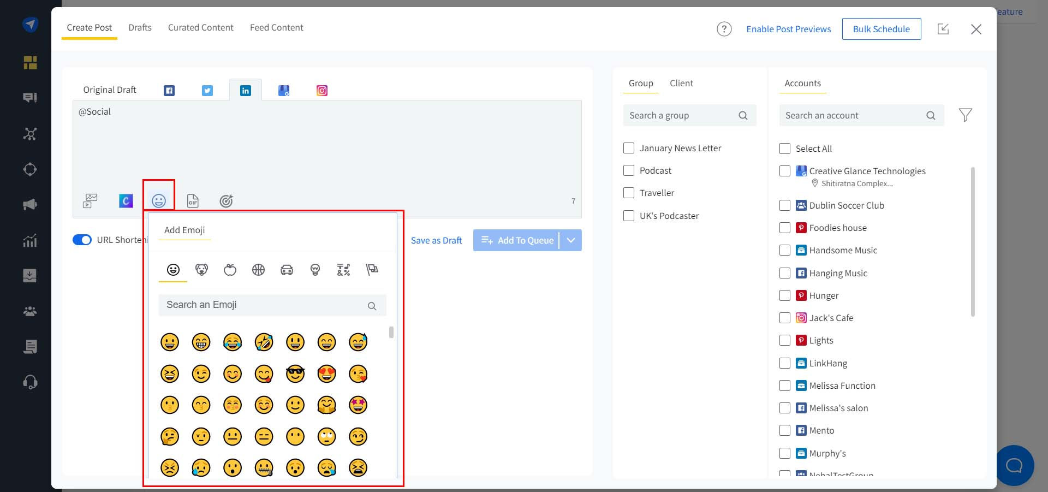
Task: Open the Canva design icon
Action: click(x=126, y=201)
